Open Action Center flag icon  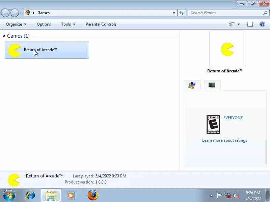pyautogui.click(x=219, y=196)
